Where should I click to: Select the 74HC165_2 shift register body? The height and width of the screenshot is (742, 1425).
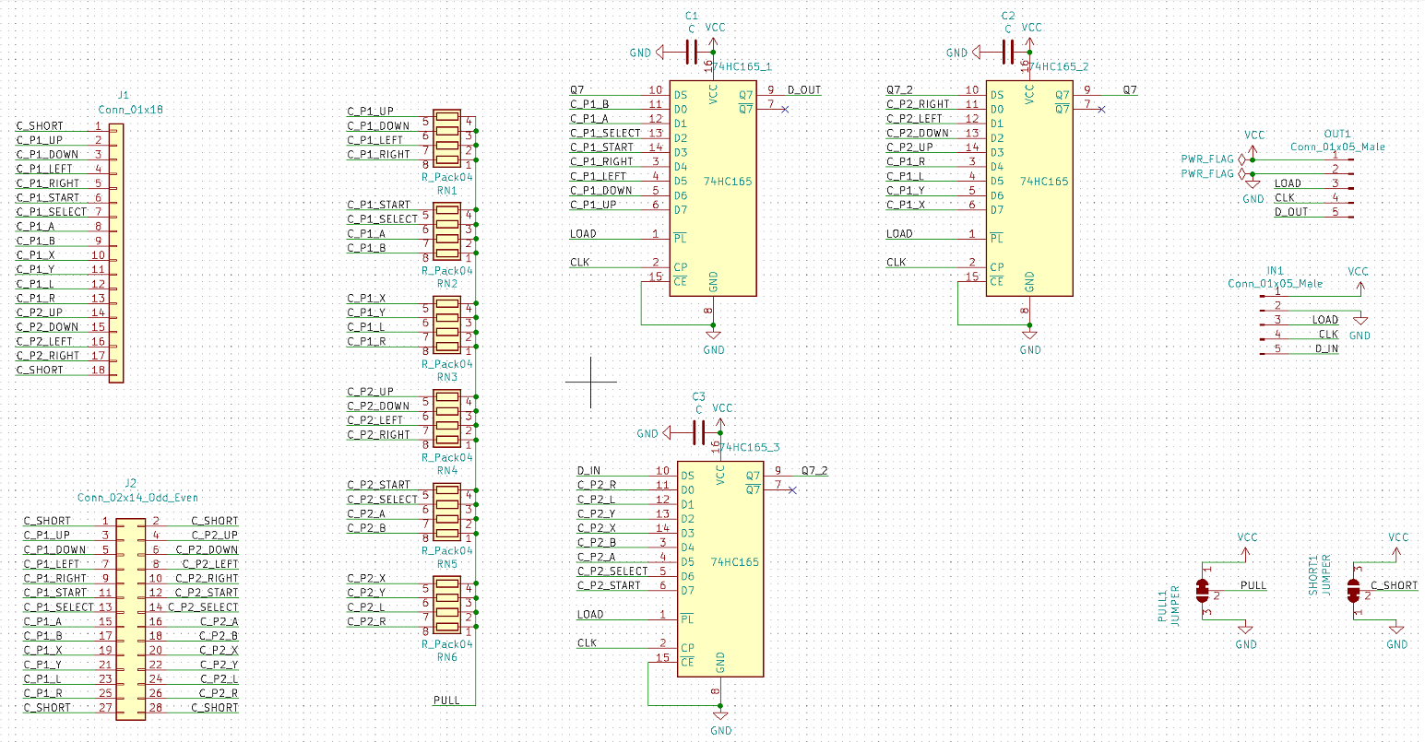click(x=1029, y=188)
